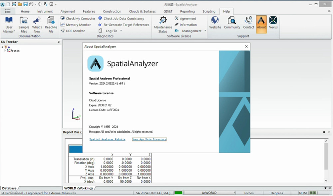Click the Report Bar vertical scrollbar
The height and width of the screenshot is (196, 333).
[326, 160]
